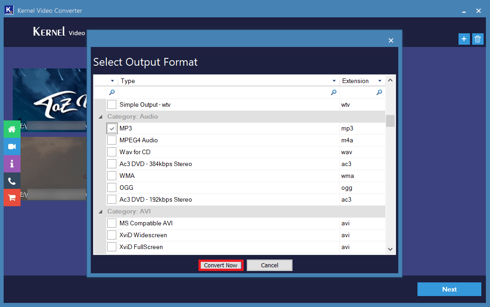Click the format list scrollbar thumb
Image resolution: width=490 pixels, height=307 pixels.
pyautogui.click(x=390, y=121)
